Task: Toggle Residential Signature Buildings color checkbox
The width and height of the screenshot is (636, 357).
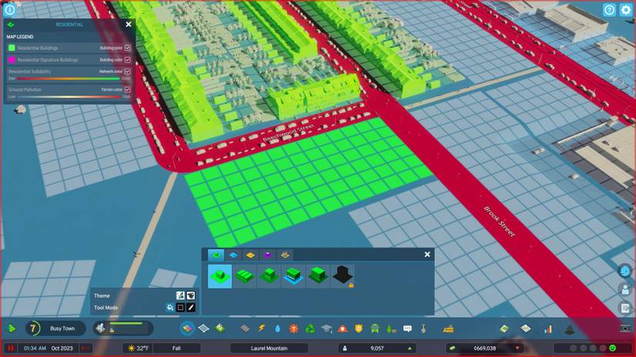Action: point(127,59)
